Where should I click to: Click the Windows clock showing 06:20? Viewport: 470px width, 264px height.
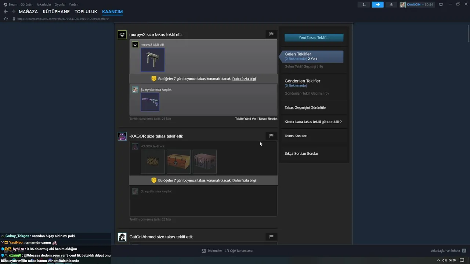pos(452,260)
